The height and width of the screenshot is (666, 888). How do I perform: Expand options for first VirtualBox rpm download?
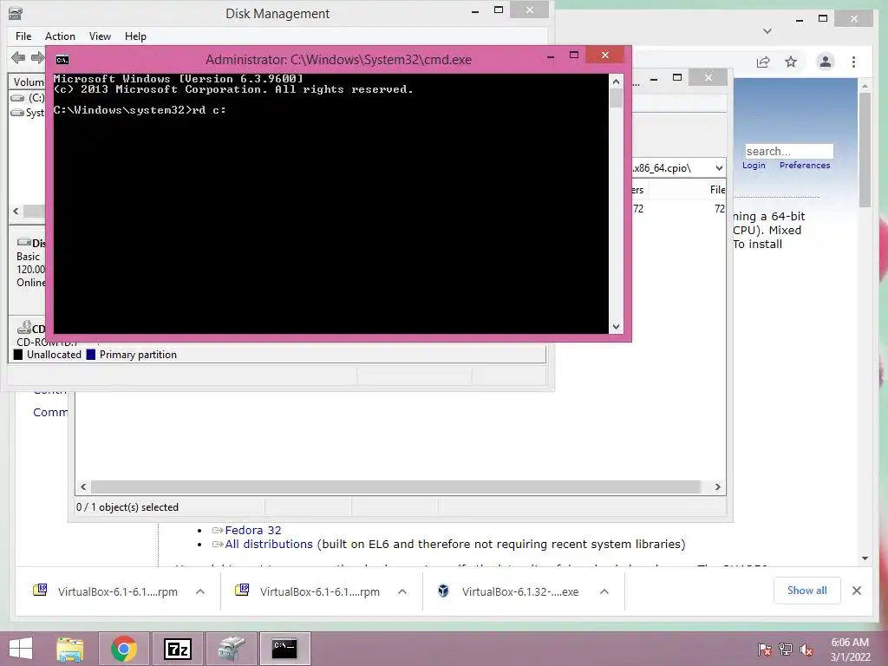click(x=200, y=591)
